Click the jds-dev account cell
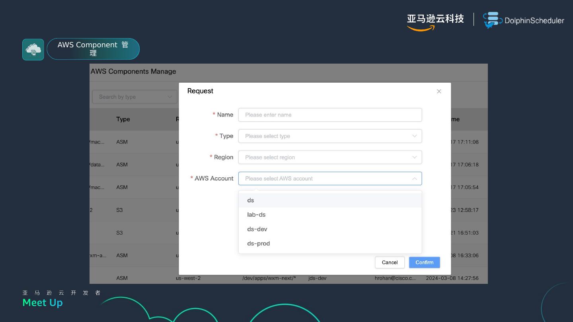The width and height of the screenshot is (573, 322). tap(317, 278)
